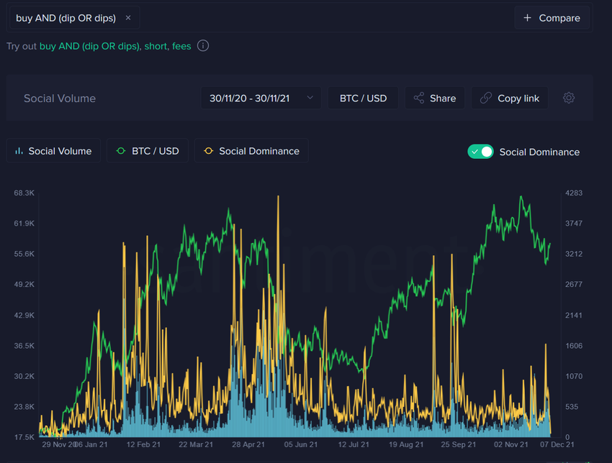The height and width of the screenshot is (463, 612).
Task: Open chart settings with the gear icon
Action: (569, 98)
